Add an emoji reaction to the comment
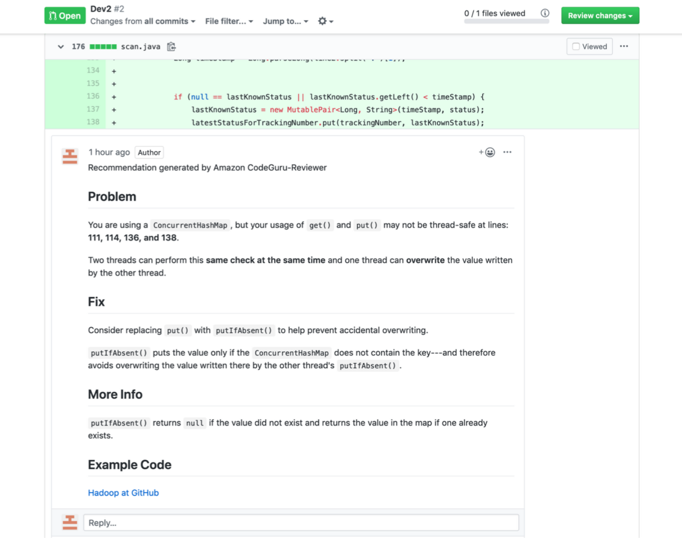 coord(487,152)
